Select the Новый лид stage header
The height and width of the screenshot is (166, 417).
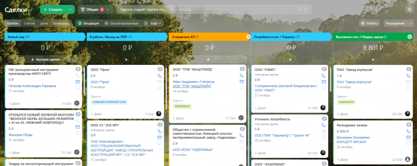(45, 37)
